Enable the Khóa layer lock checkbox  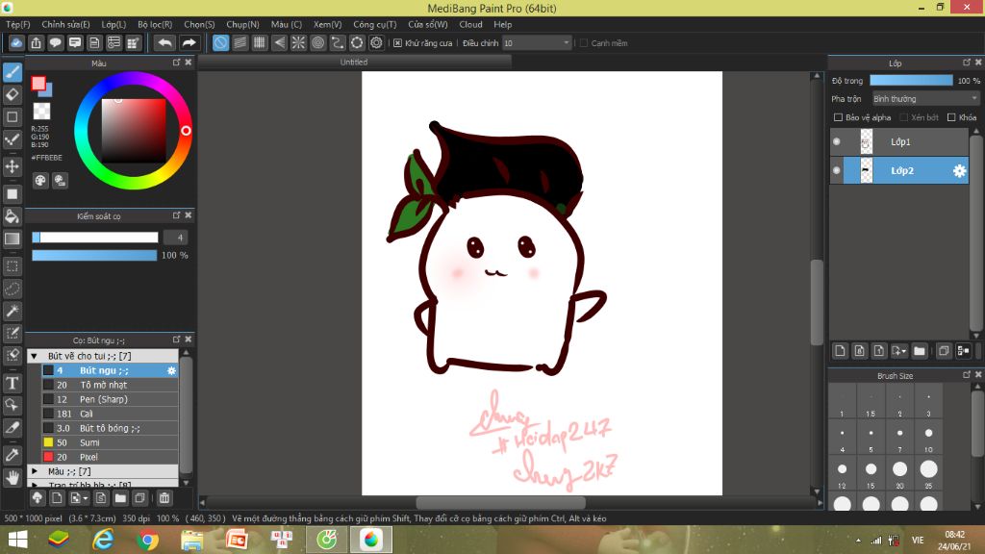pyautogui.click(x=951, y=117)
